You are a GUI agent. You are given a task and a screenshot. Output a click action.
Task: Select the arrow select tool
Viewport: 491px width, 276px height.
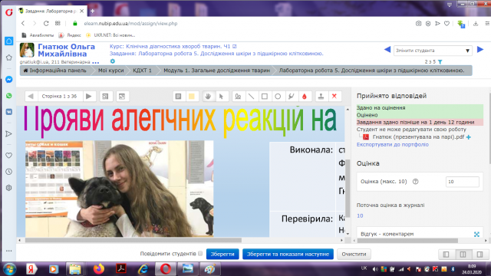click(221, 97)
